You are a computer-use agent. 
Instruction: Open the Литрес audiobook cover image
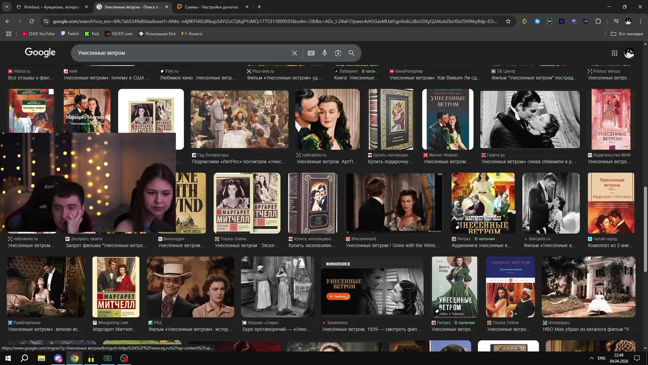coord(483,203)
